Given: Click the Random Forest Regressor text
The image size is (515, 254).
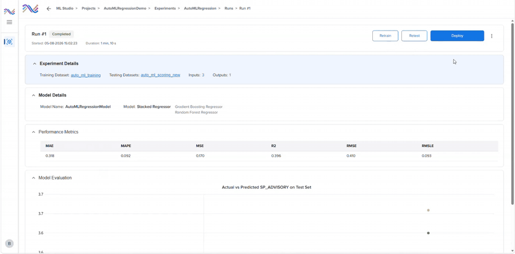Looking at the screenshot, I should pos(196,112).
